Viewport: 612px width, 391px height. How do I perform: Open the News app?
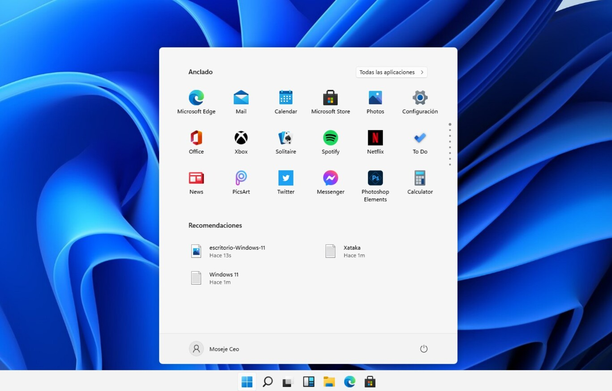tap(196, 183)
